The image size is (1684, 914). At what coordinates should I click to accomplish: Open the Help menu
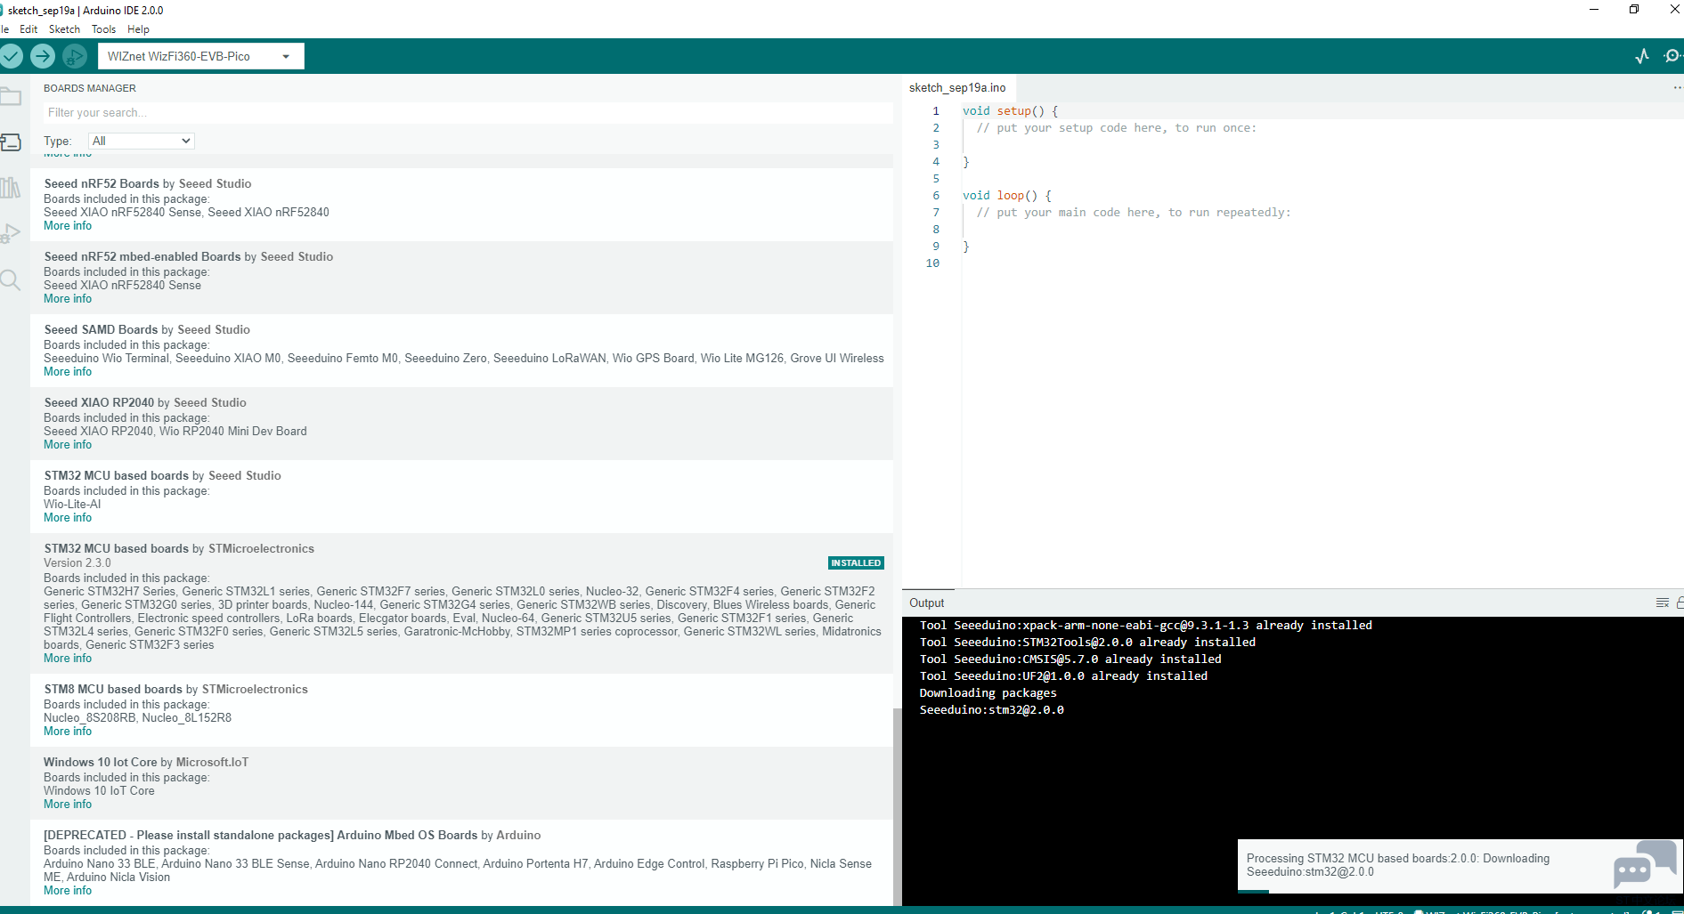coord(138,29)
